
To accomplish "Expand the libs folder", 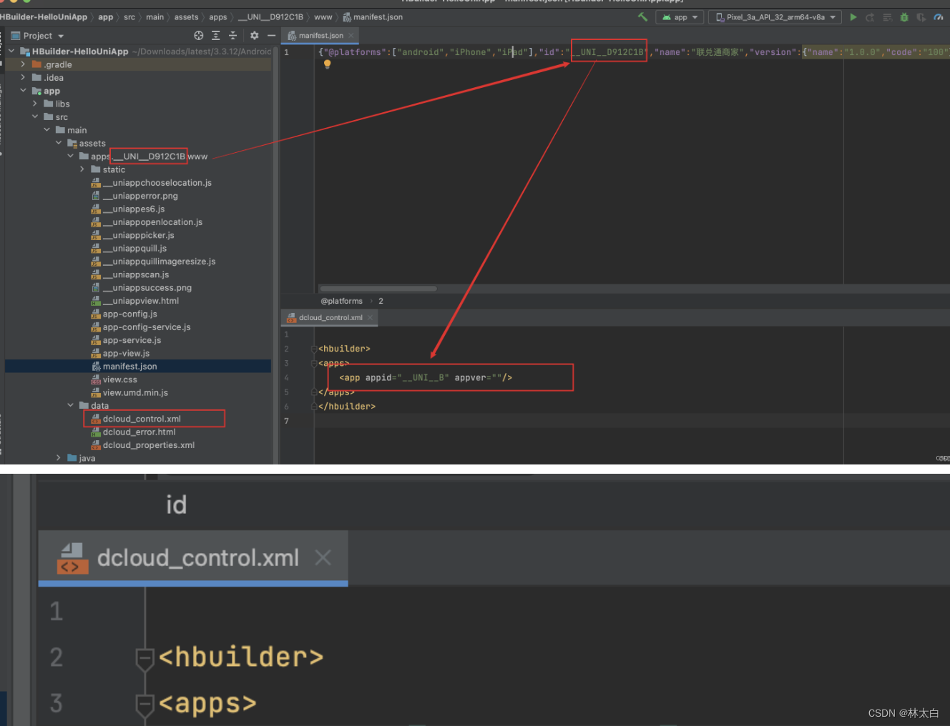I will click(35, 104).
